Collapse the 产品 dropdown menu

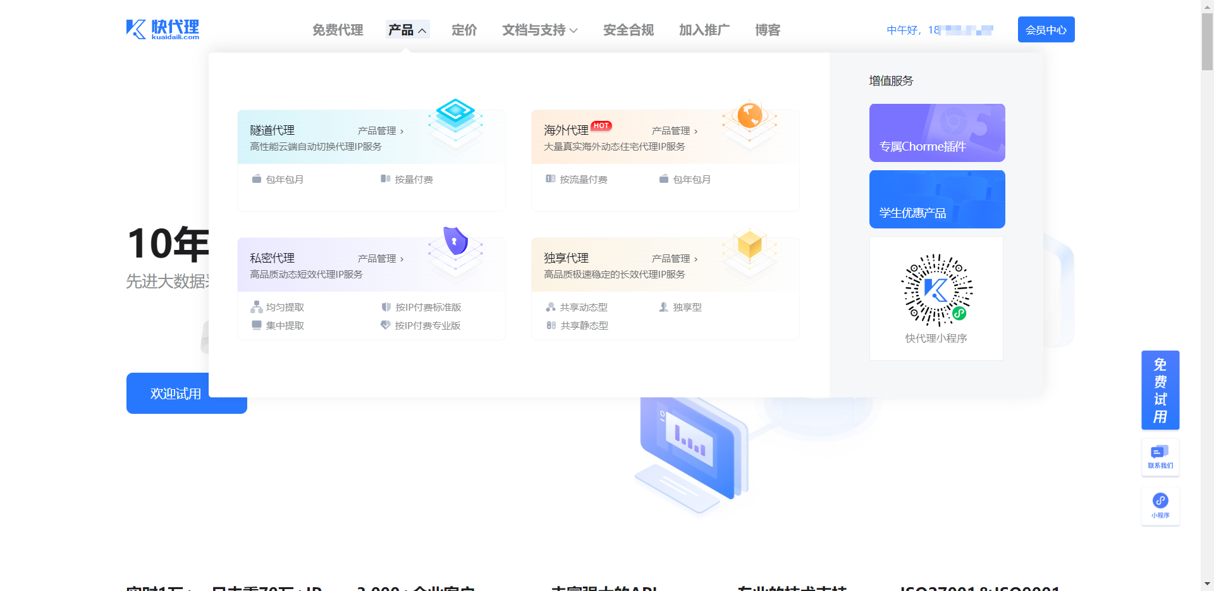[x=407, y=30]
